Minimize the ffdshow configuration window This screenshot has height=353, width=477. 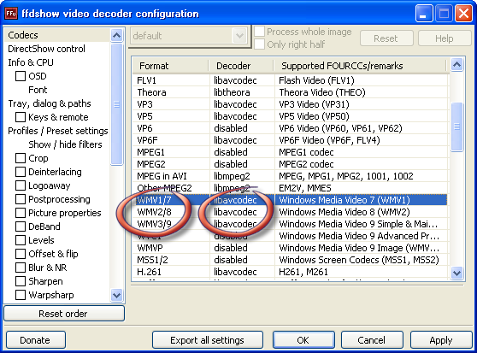click(x=424, y=14)
